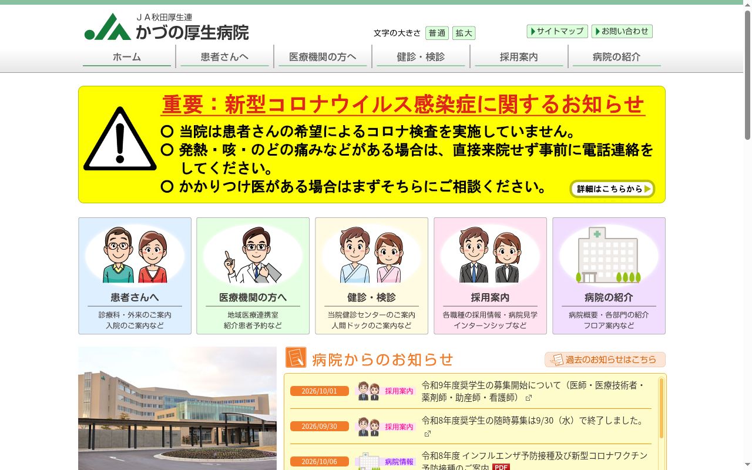The height and width of the screenshot is (470, 752).
Task: Open the お問い合わせ button
Action: pyautogui.click(x=622, y=31)
